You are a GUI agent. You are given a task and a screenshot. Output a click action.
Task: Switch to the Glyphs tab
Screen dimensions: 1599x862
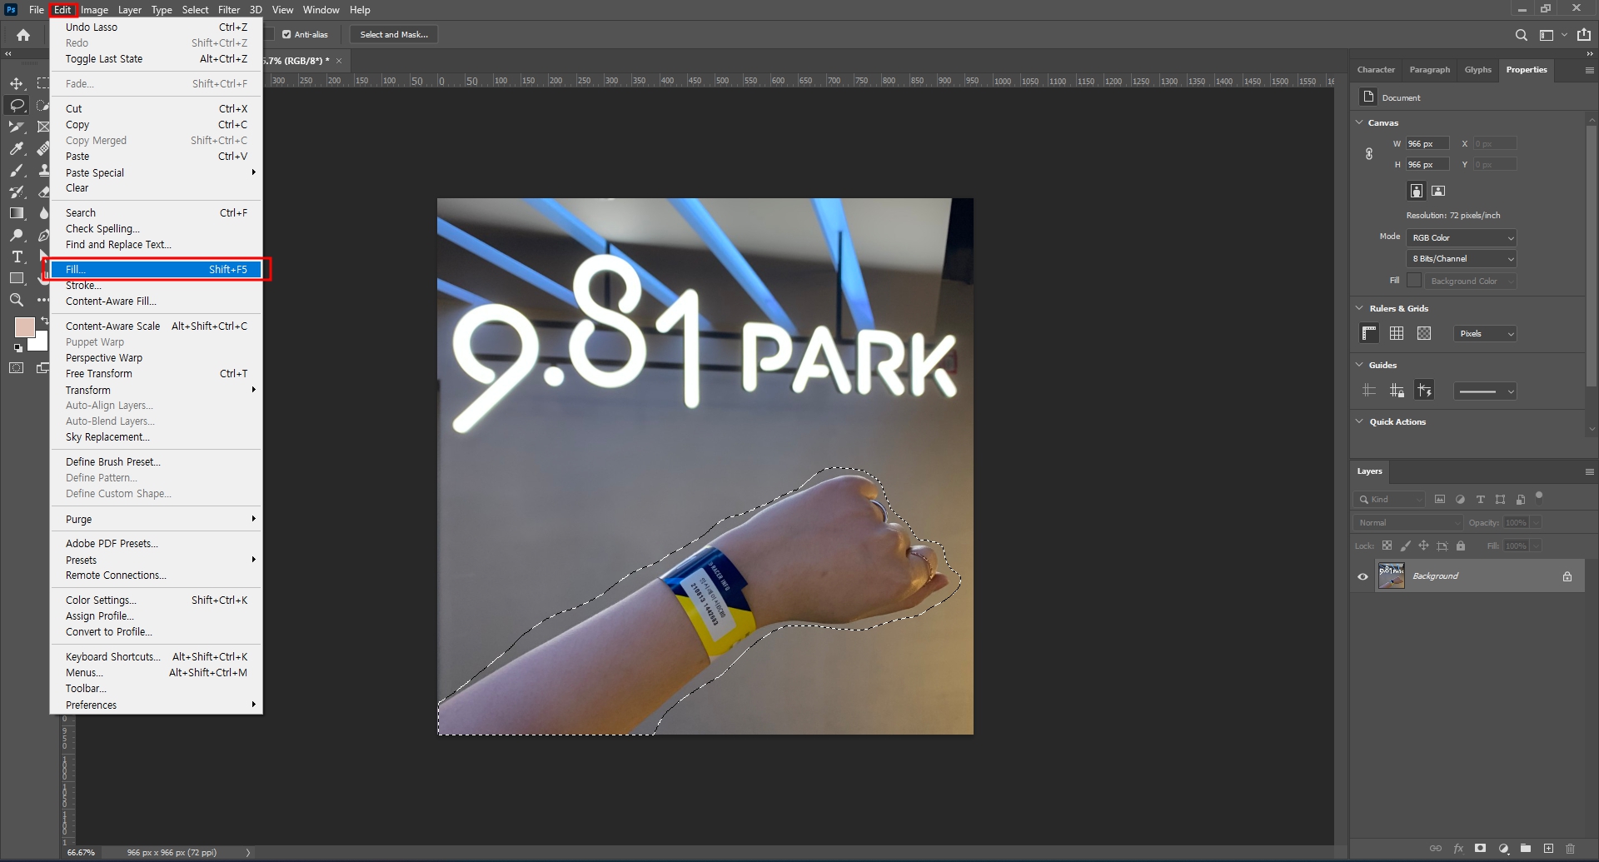point(1478,70)
